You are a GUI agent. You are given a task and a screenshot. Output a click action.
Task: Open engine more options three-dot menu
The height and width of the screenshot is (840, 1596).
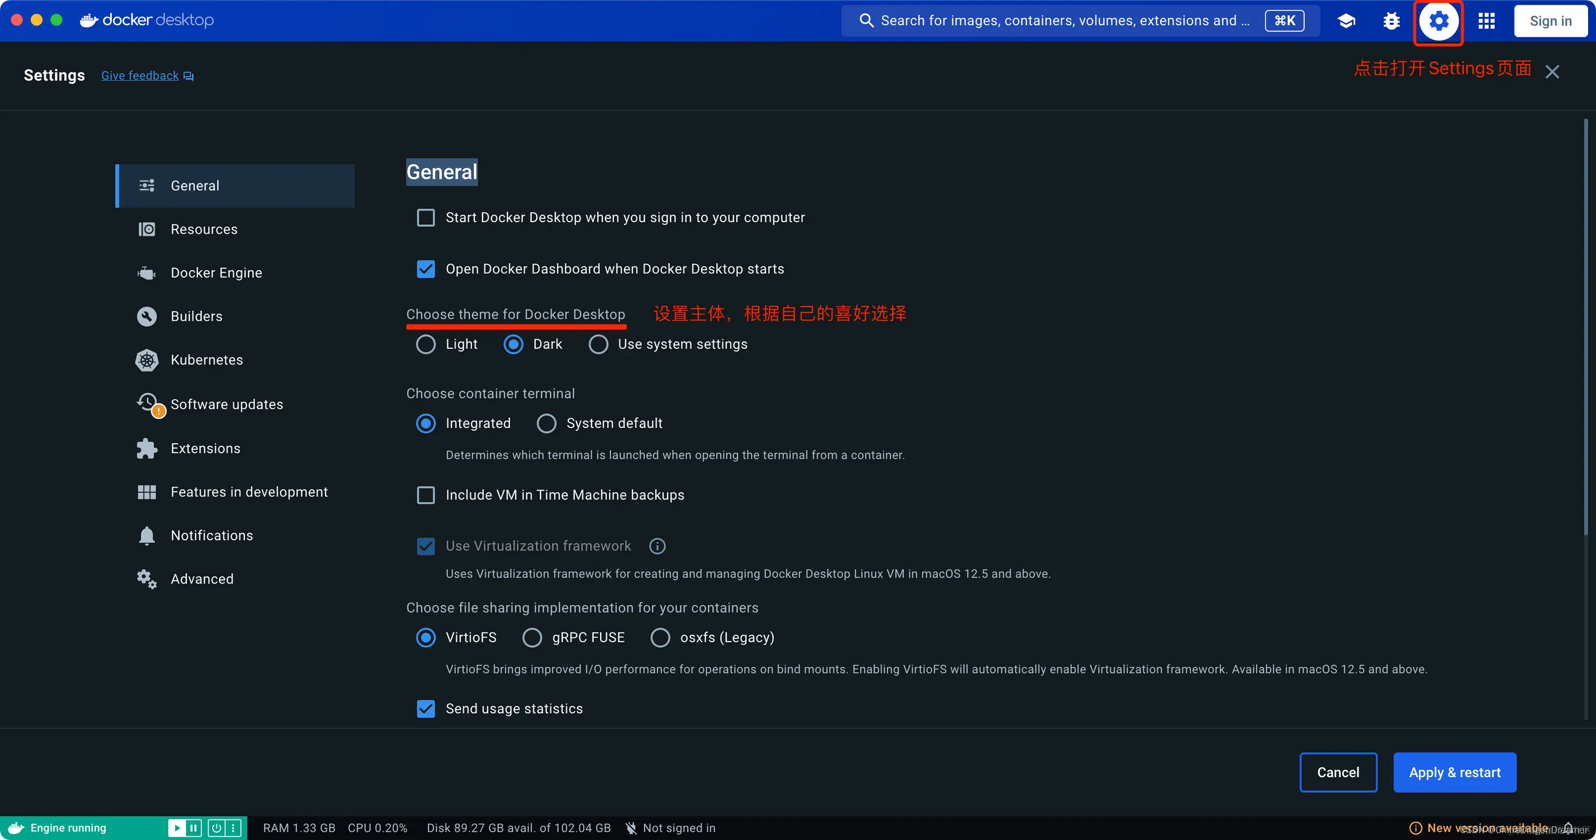233,828
